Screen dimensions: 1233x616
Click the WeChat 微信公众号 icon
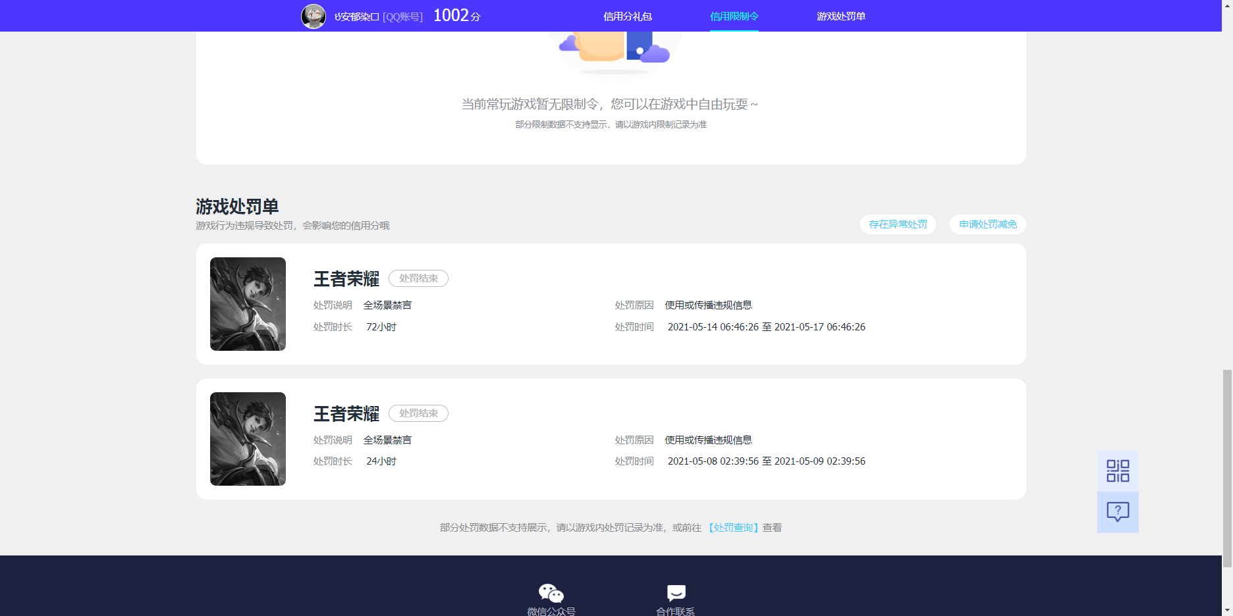pyautogui.click(x=551, y=593)
